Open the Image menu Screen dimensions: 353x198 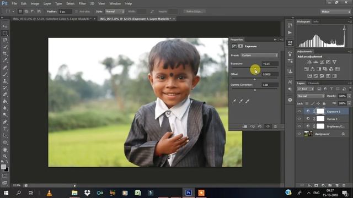[x=35, y=4]
